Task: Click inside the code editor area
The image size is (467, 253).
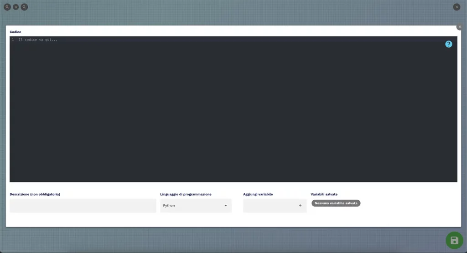Action: point(233,109)
